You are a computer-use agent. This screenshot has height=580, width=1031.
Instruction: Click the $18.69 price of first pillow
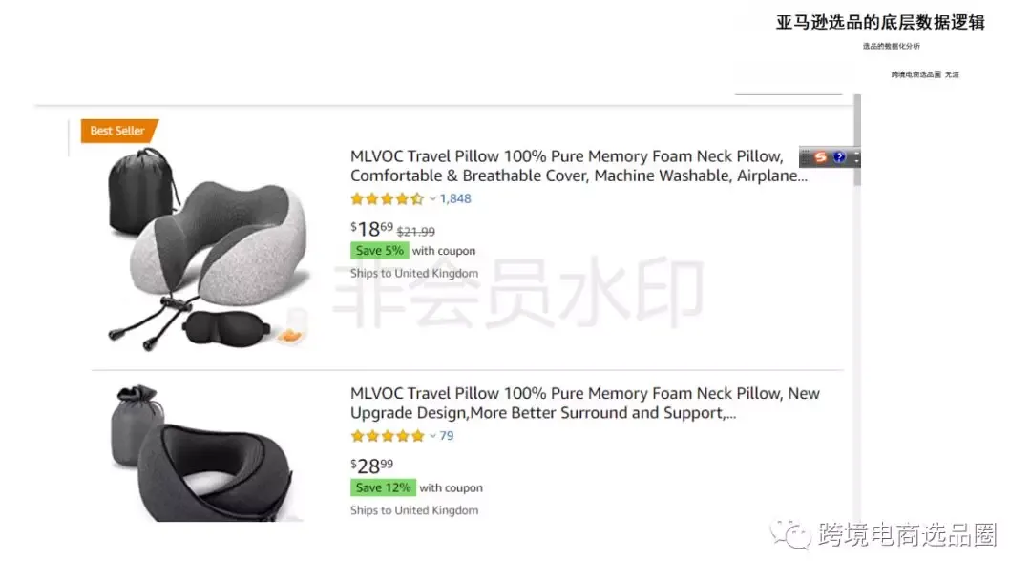371,229
